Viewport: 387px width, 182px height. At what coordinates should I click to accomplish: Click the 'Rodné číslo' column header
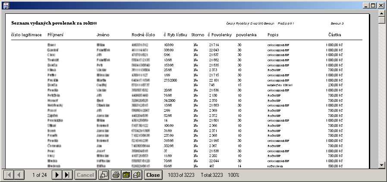[x=143, y=35]
